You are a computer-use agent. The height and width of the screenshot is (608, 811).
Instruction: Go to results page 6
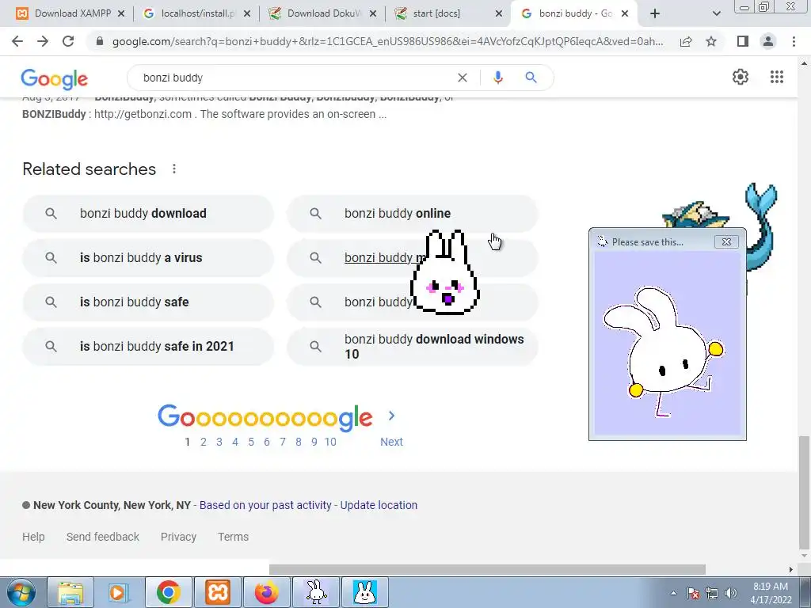267,442
